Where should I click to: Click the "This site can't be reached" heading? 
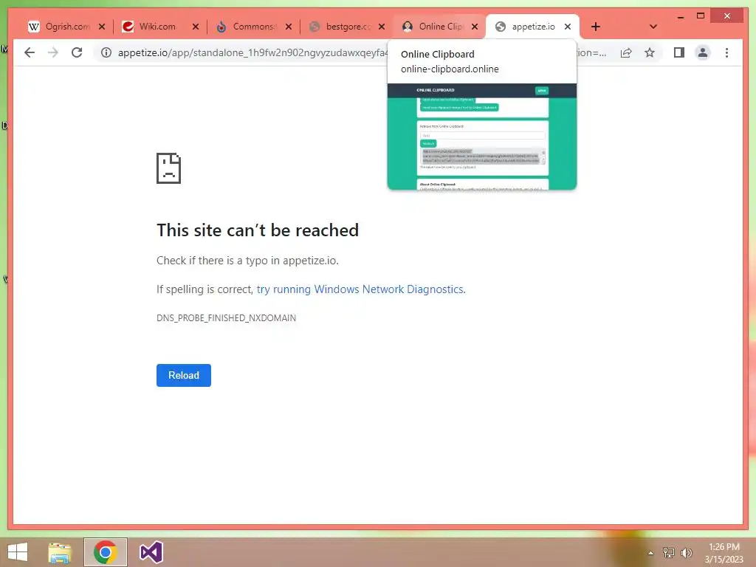[x=258, y=230]
